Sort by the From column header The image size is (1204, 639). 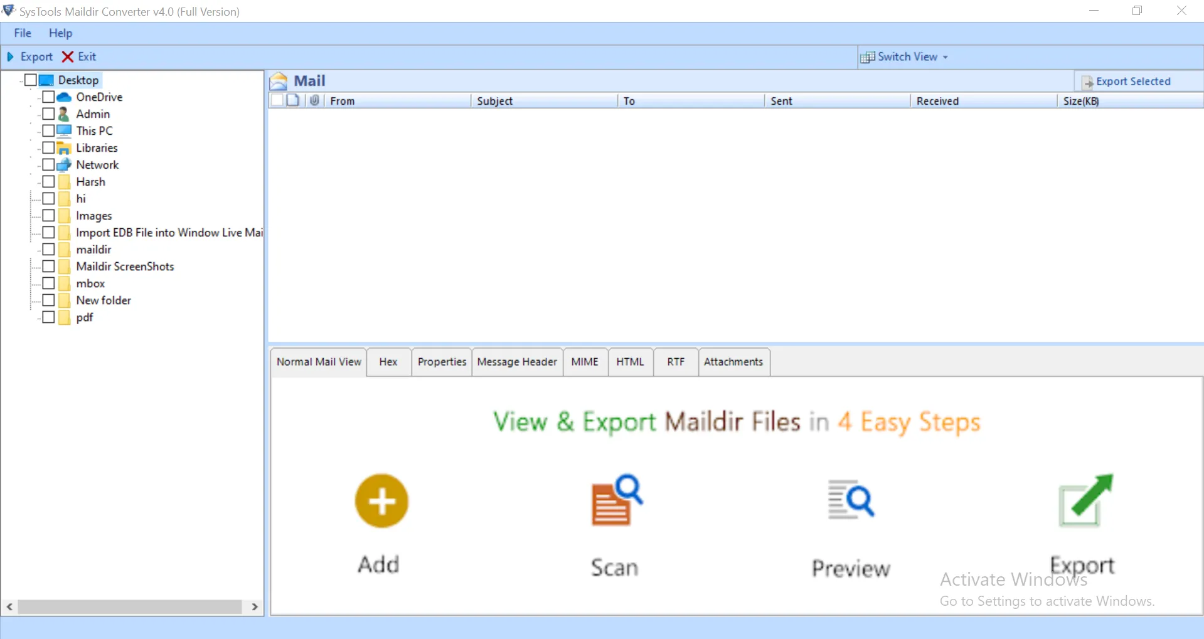[398, 101]
